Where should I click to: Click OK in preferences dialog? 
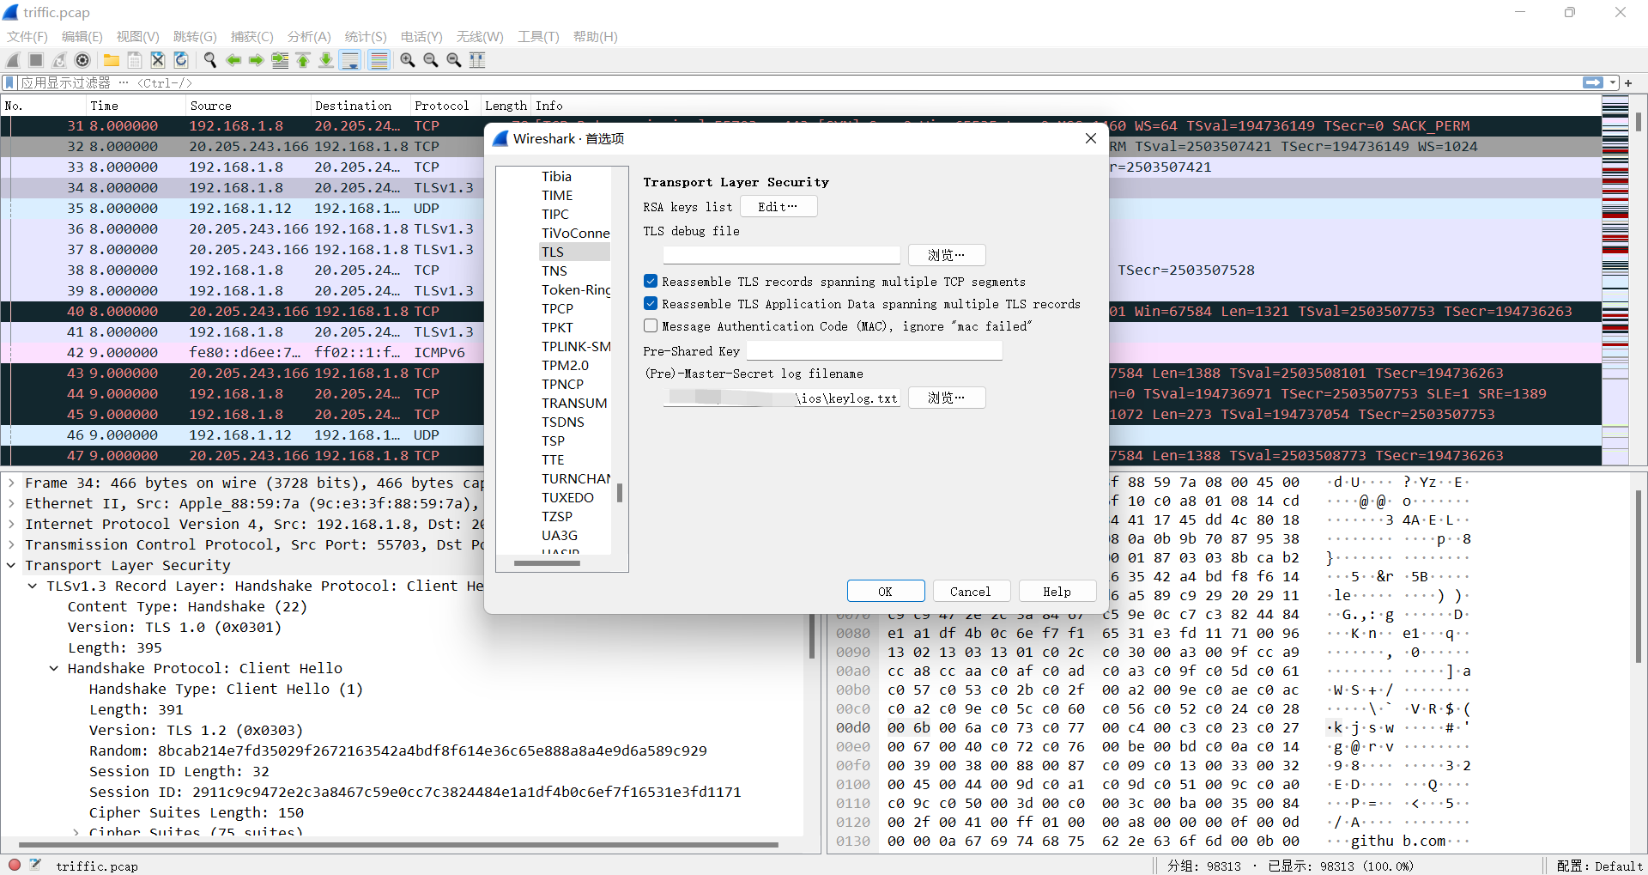coord(886,592)
